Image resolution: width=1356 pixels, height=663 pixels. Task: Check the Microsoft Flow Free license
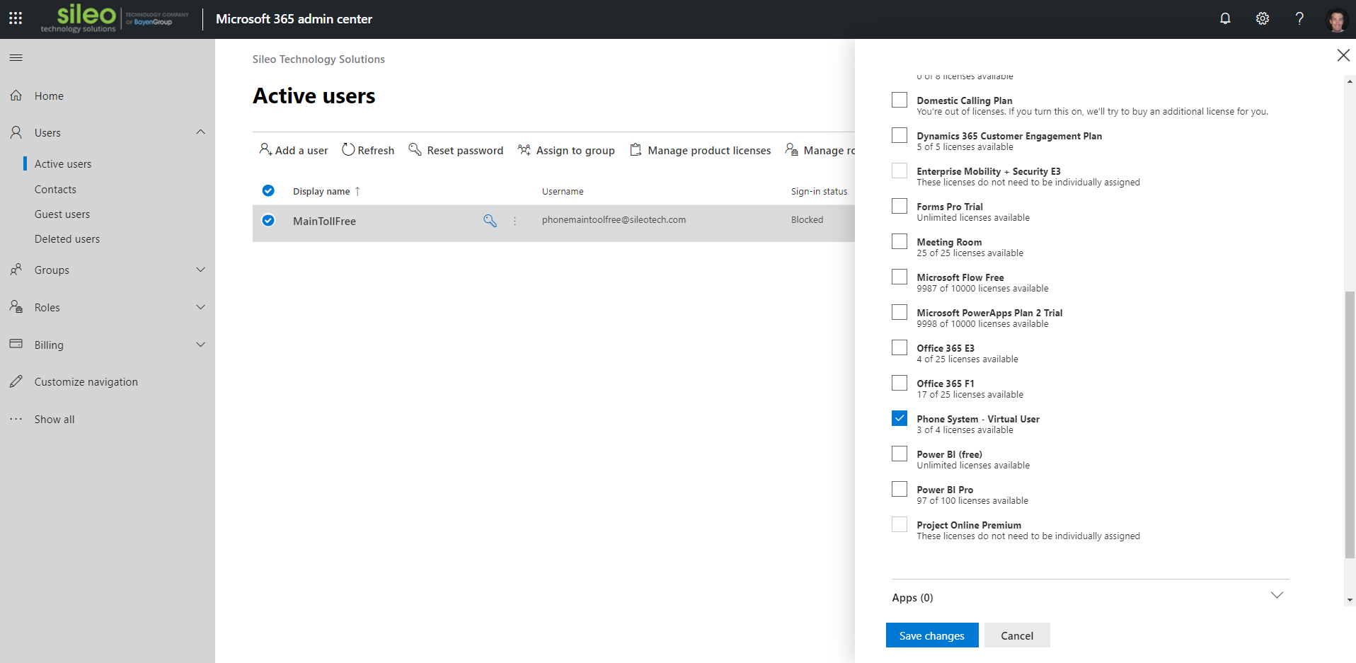click(899, 277)
